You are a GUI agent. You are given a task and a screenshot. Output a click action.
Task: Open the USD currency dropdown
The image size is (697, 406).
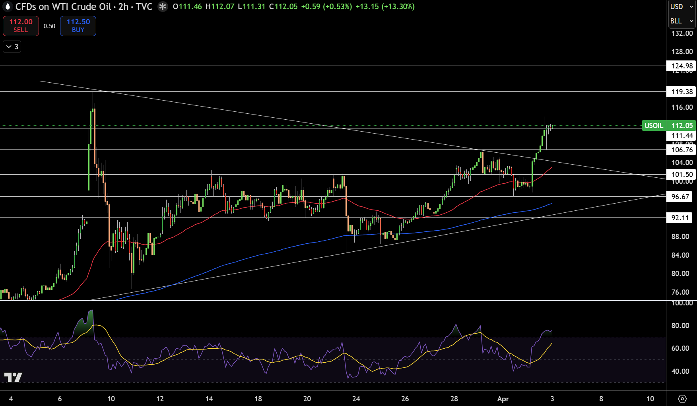coord(681,7)
